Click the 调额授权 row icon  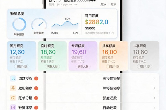tap(13, 79)
